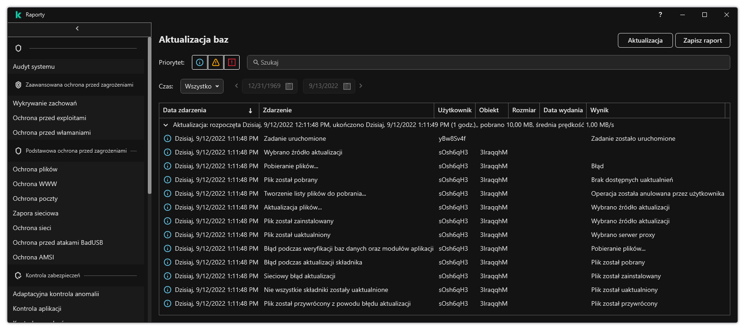Toggle the informational priority filter

click(x=200, y=62)
